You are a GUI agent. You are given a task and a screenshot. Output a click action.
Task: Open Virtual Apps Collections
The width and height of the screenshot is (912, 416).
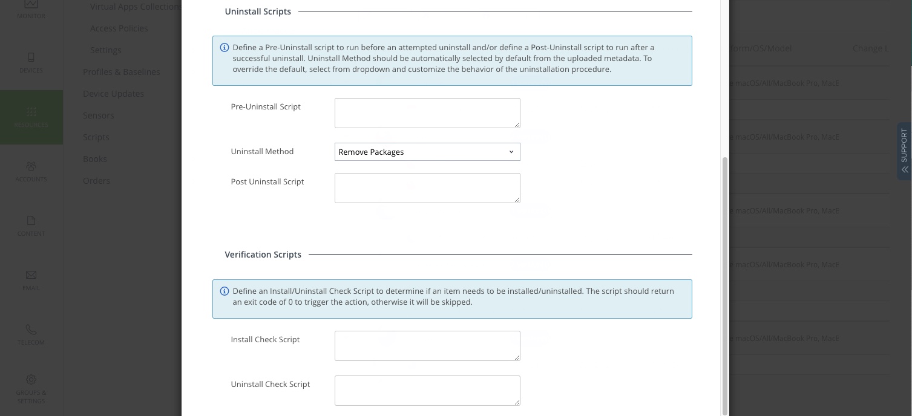(x=134, y=7)
